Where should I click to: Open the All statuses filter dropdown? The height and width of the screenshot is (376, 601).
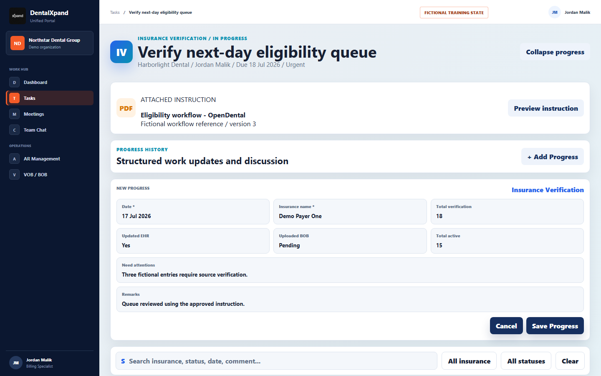pyautogui.click(x=526, y=361)
